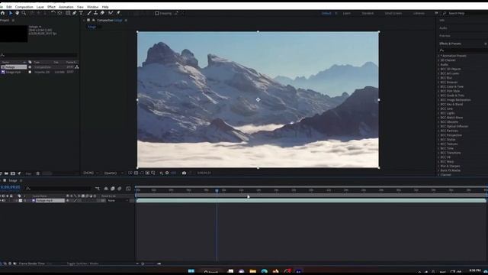Click the Effects & Presets search field
Screen dimensions: 488x275
coord(462,50)
